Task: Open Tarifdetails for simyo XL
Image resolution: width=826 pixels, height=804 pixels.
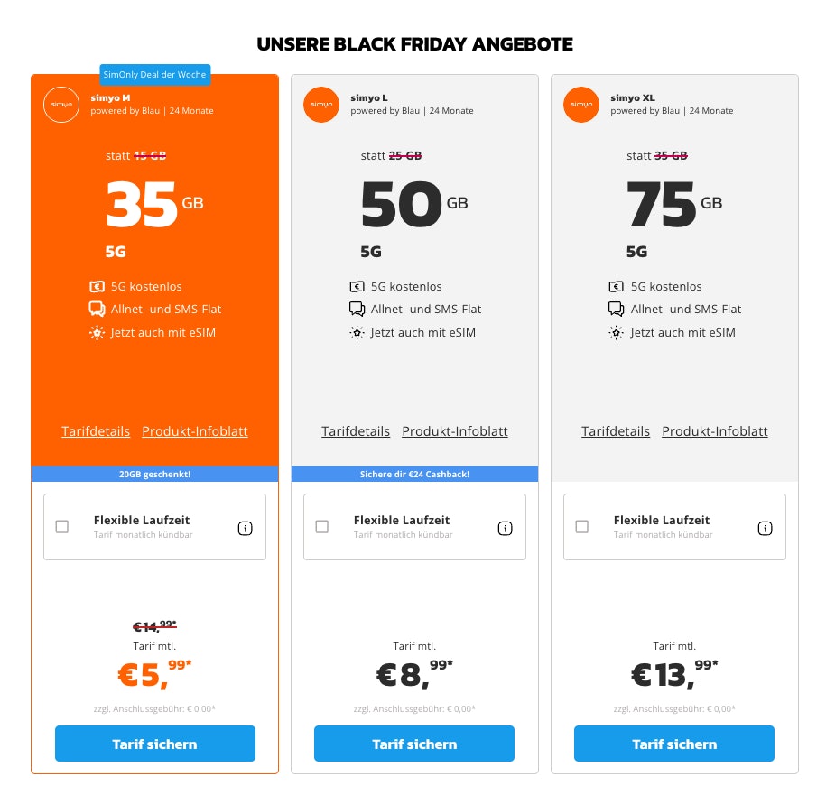Action: point(616,431)
